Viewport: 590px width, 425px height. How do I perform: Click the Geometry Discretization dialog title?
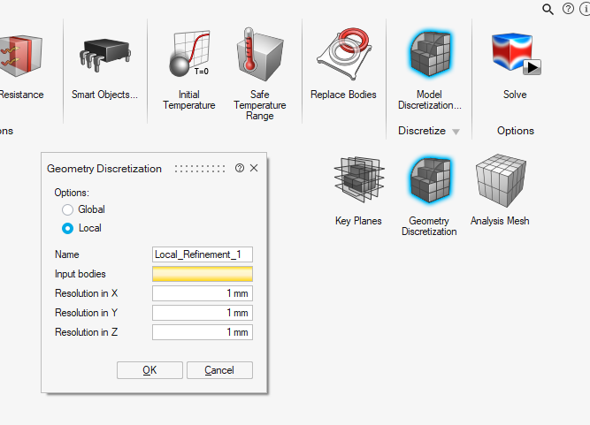(104, 169)
